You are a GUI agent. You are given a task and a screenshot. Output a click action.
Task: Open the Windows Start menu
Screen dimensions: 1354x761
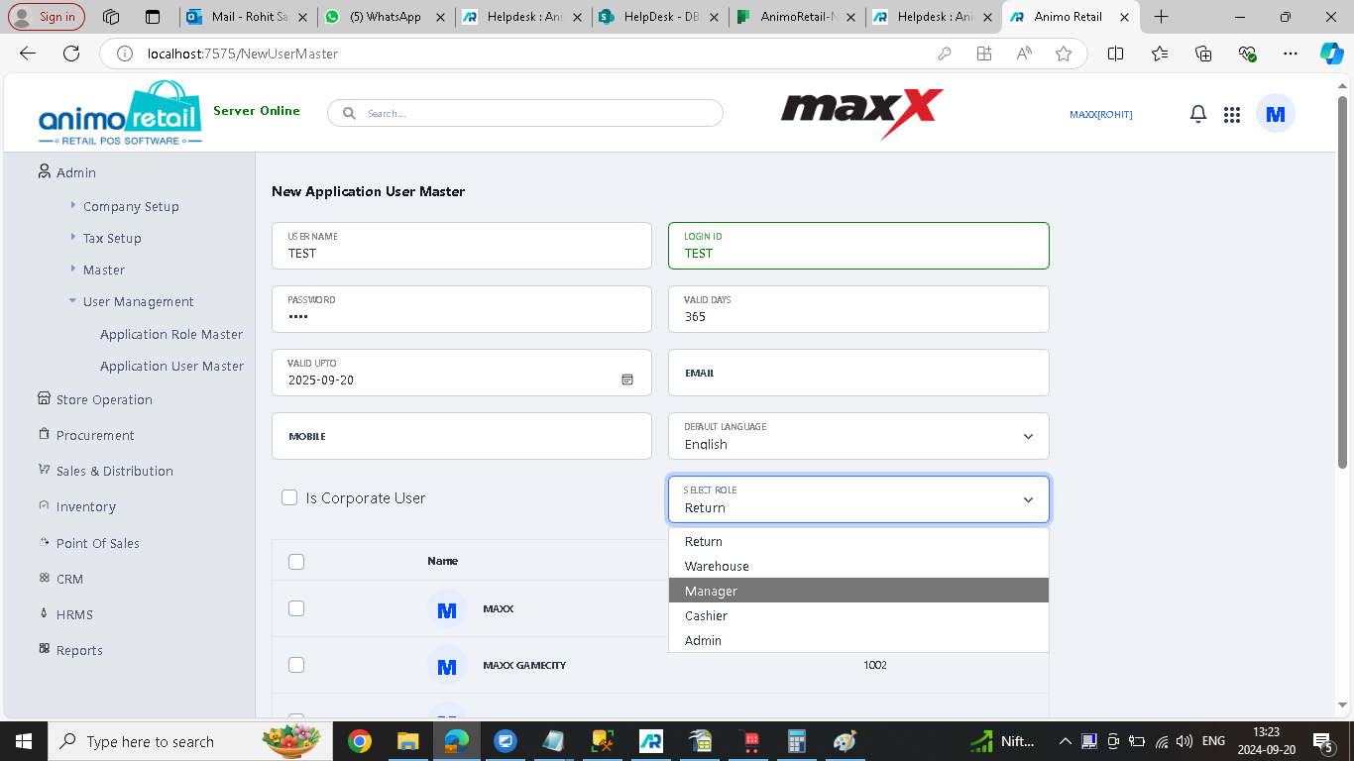click(24, 741)
